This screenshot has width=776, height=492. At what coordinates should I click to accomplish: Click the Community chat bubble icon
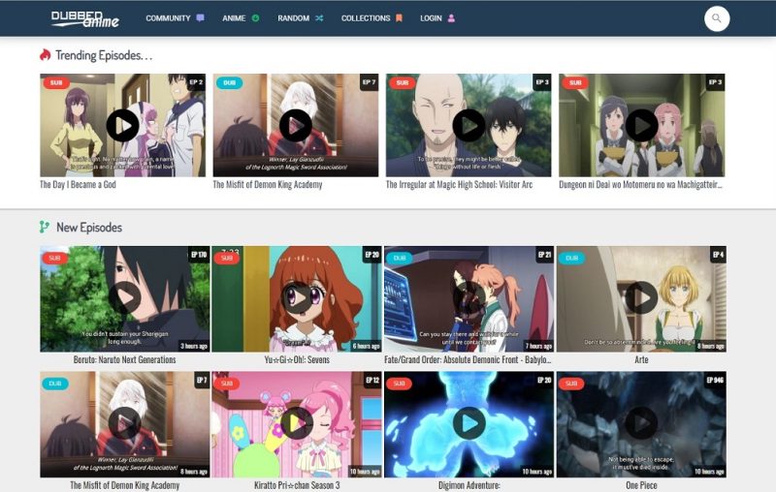[x=200, y=18]
